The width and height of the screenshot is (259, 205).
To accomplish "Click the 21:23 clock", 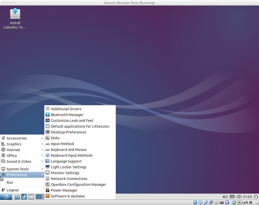I will click(247, 197).
